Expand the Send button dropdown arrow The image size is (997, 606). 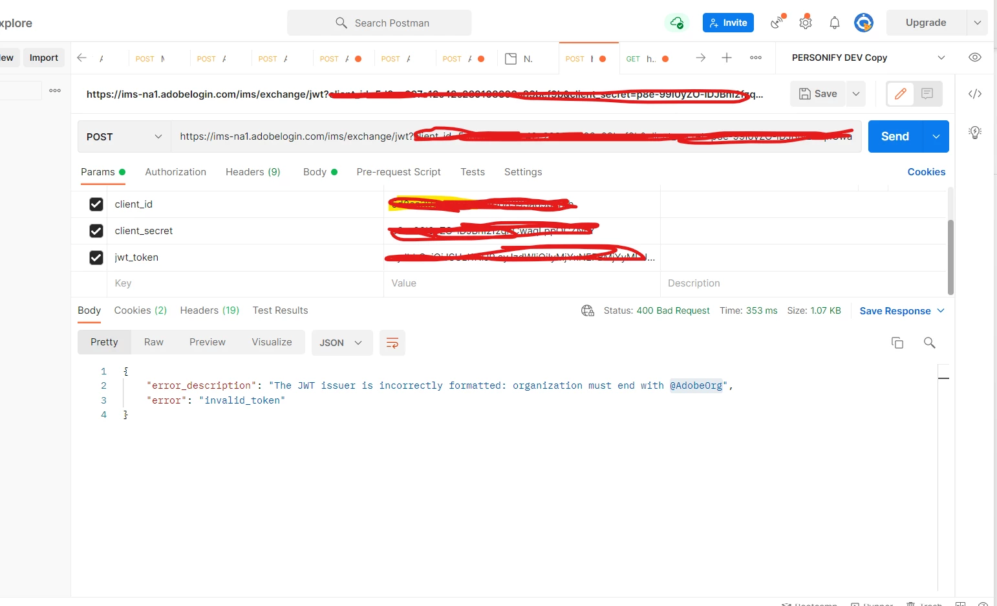click(936, 136)
